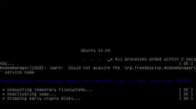This screenshot has width=196, height=109.
Task: Click the OK status for crypto disks
Action: (186, 98)
